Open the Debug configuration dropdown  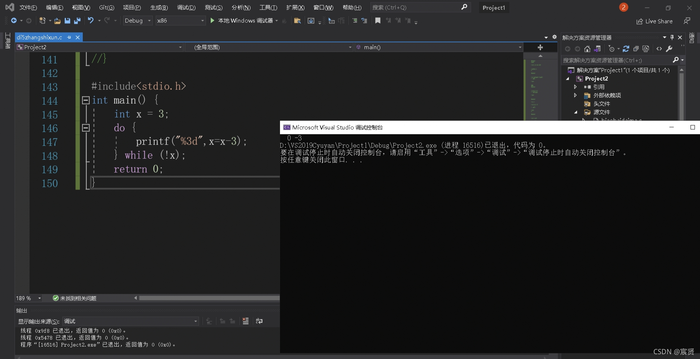137,21
